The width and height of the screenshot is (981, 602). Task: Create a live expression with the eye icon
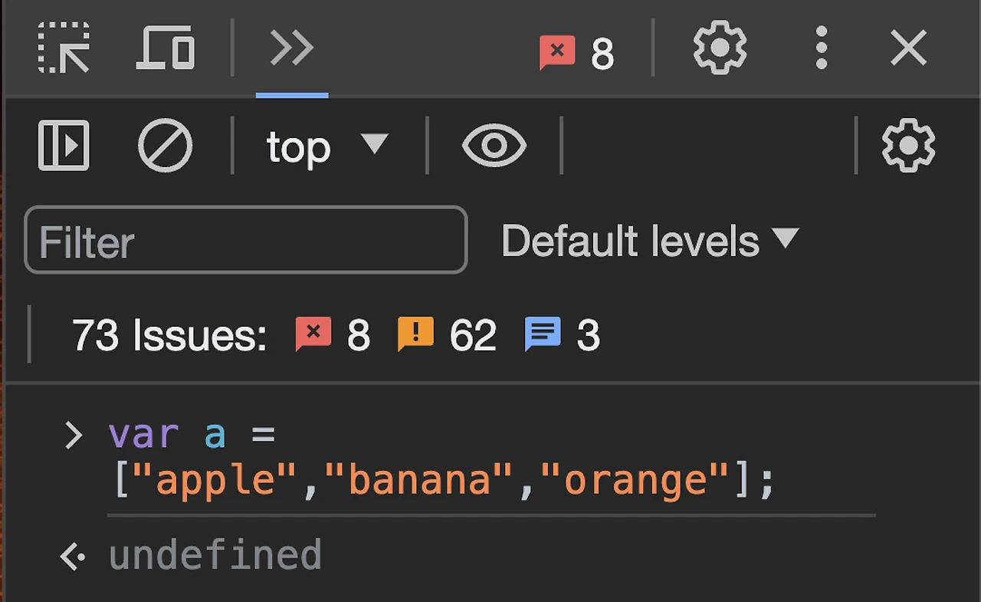coord(494,145)
